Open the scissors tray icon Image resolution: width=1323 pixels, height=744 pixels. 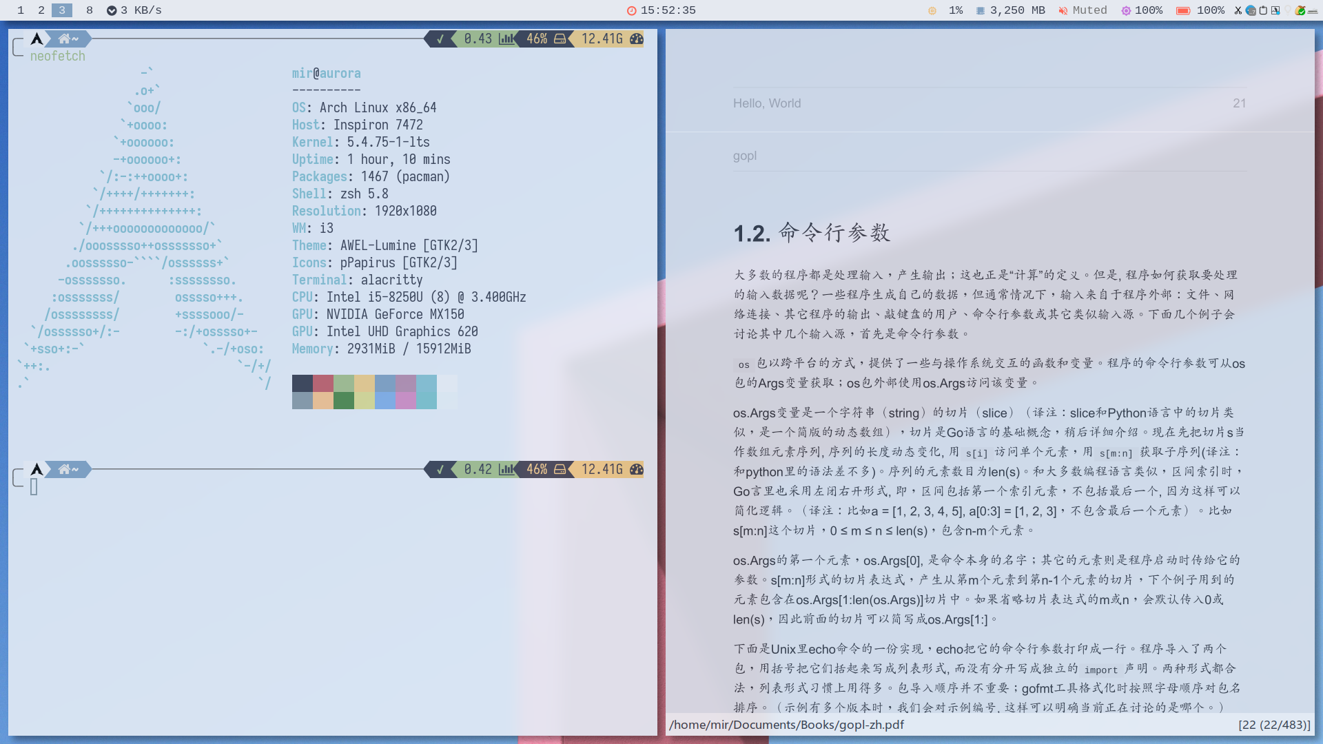coord(1238,10)
